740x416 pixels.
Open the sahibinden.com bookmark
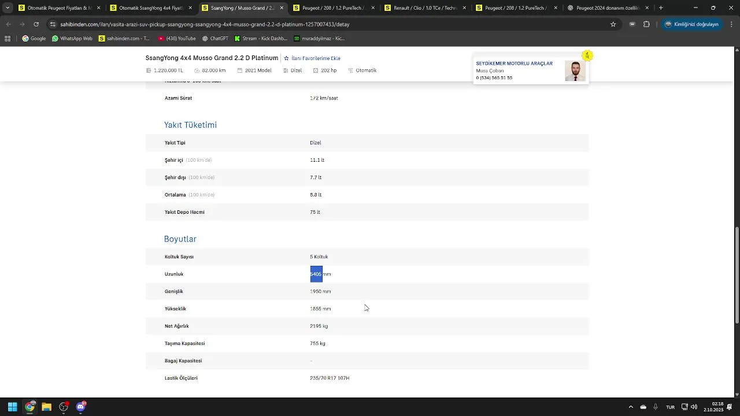coord(124,39)
